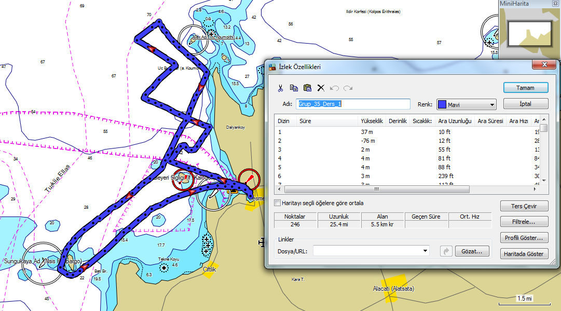Click the Mavi blue color swatch

tap(442, 104)
